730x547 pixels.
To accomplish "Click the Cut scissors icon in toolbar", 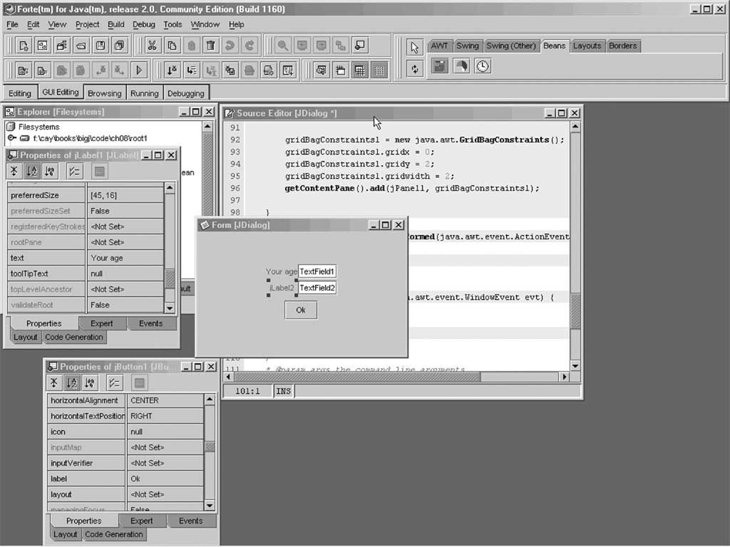I will [x=152, y=46].
